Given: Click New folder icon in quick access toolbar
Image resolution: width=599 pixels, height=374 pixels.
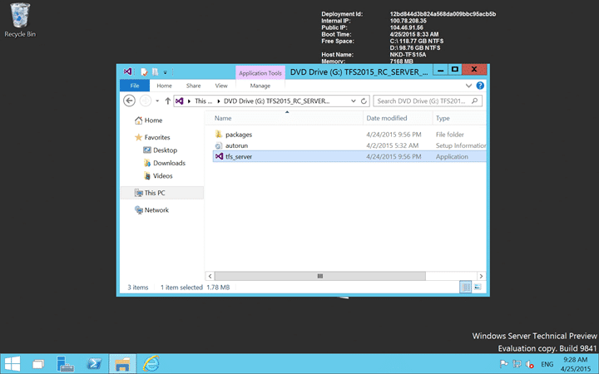Looking at the screenshot, I should tap(155, 71).
